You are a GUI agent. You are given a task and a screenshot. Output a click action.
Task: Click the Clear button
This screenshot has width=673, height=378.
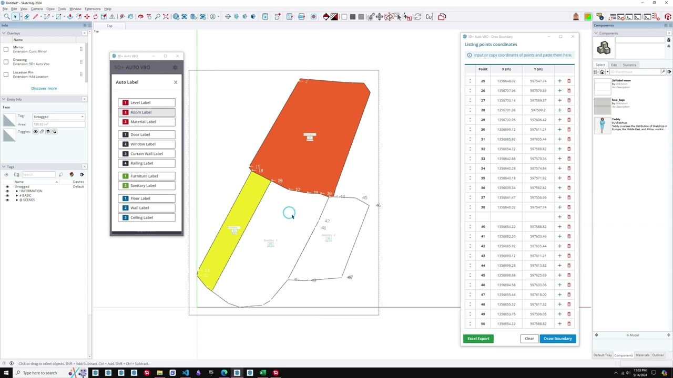click(529, 339)
